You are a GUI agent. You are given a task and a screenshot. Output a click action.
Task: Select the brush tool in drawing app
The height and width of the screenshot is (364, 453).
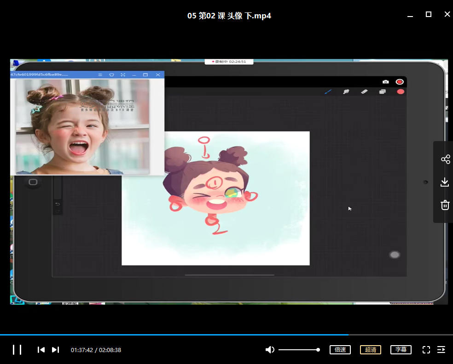click(328, 92)
